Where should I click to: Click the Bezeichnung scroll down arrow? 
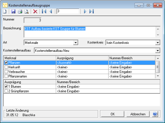click(158, 35)
